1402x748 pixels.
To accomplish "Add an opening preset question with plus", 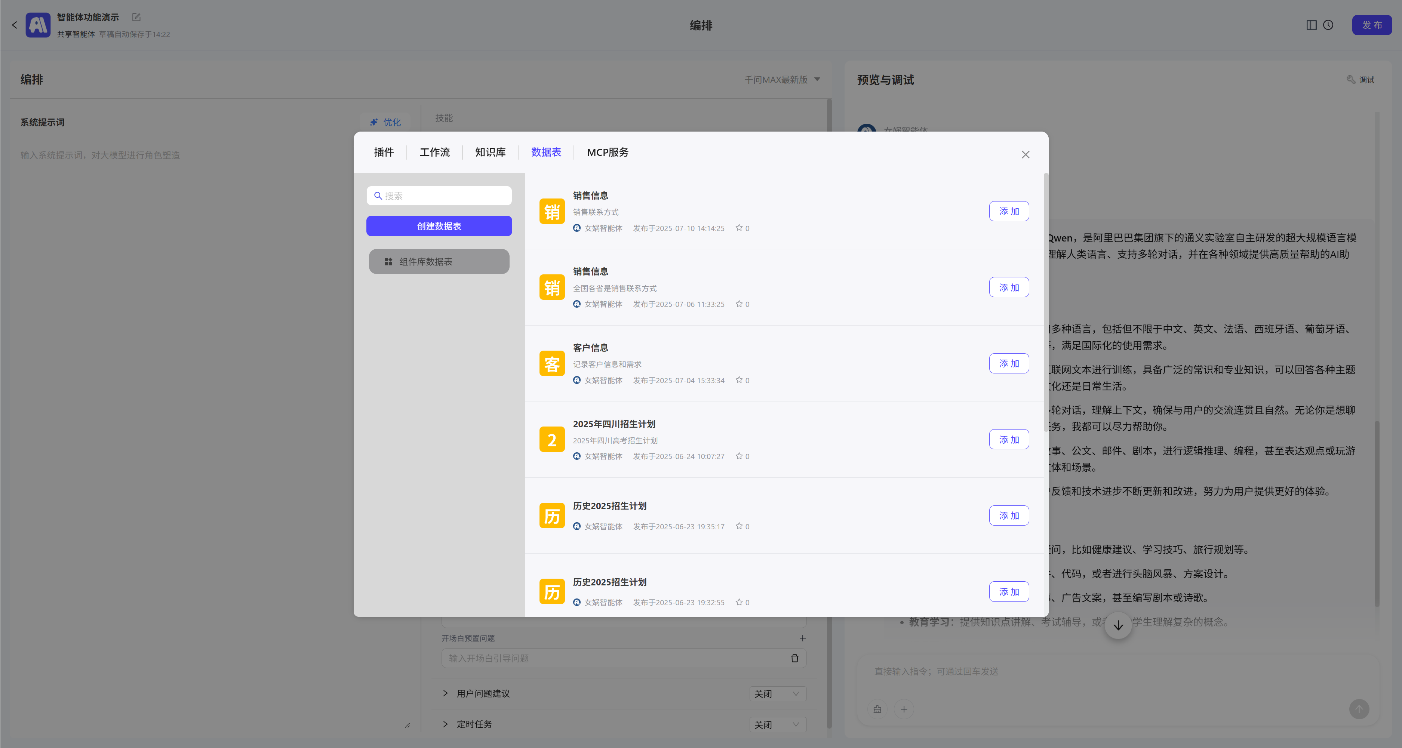I will pyautogui.click(x=802, y=638).
